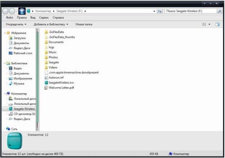Select the Autorun.inf file icon

point(46,78)
